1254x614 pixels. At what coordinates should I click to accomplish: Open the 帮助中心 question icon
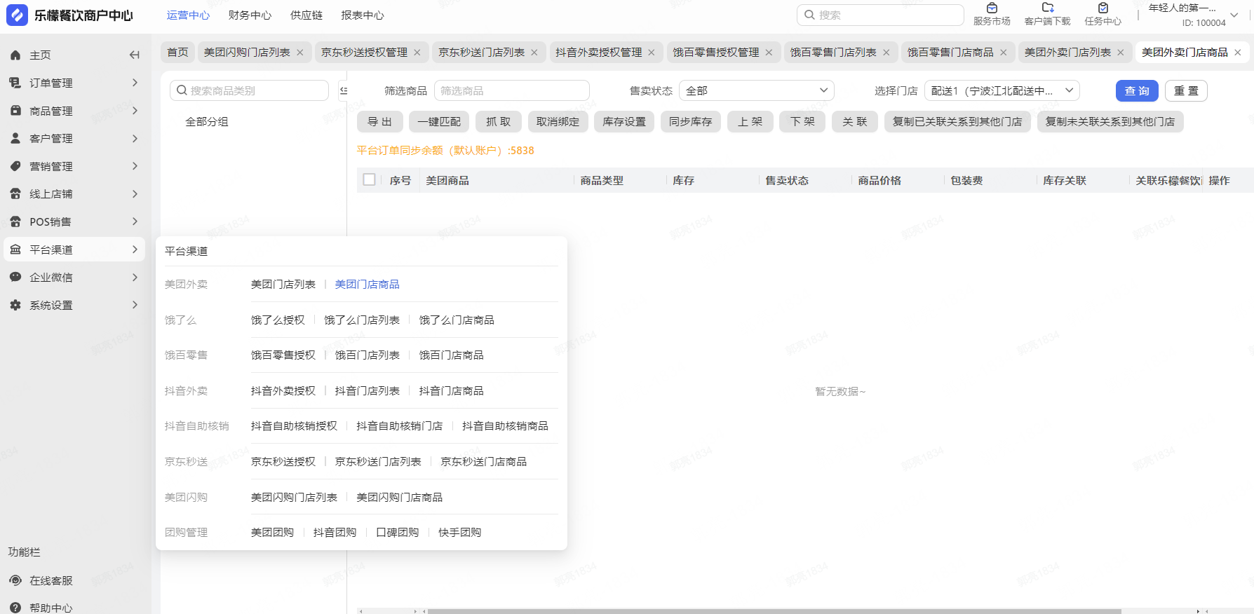click(x=15, y=608)
